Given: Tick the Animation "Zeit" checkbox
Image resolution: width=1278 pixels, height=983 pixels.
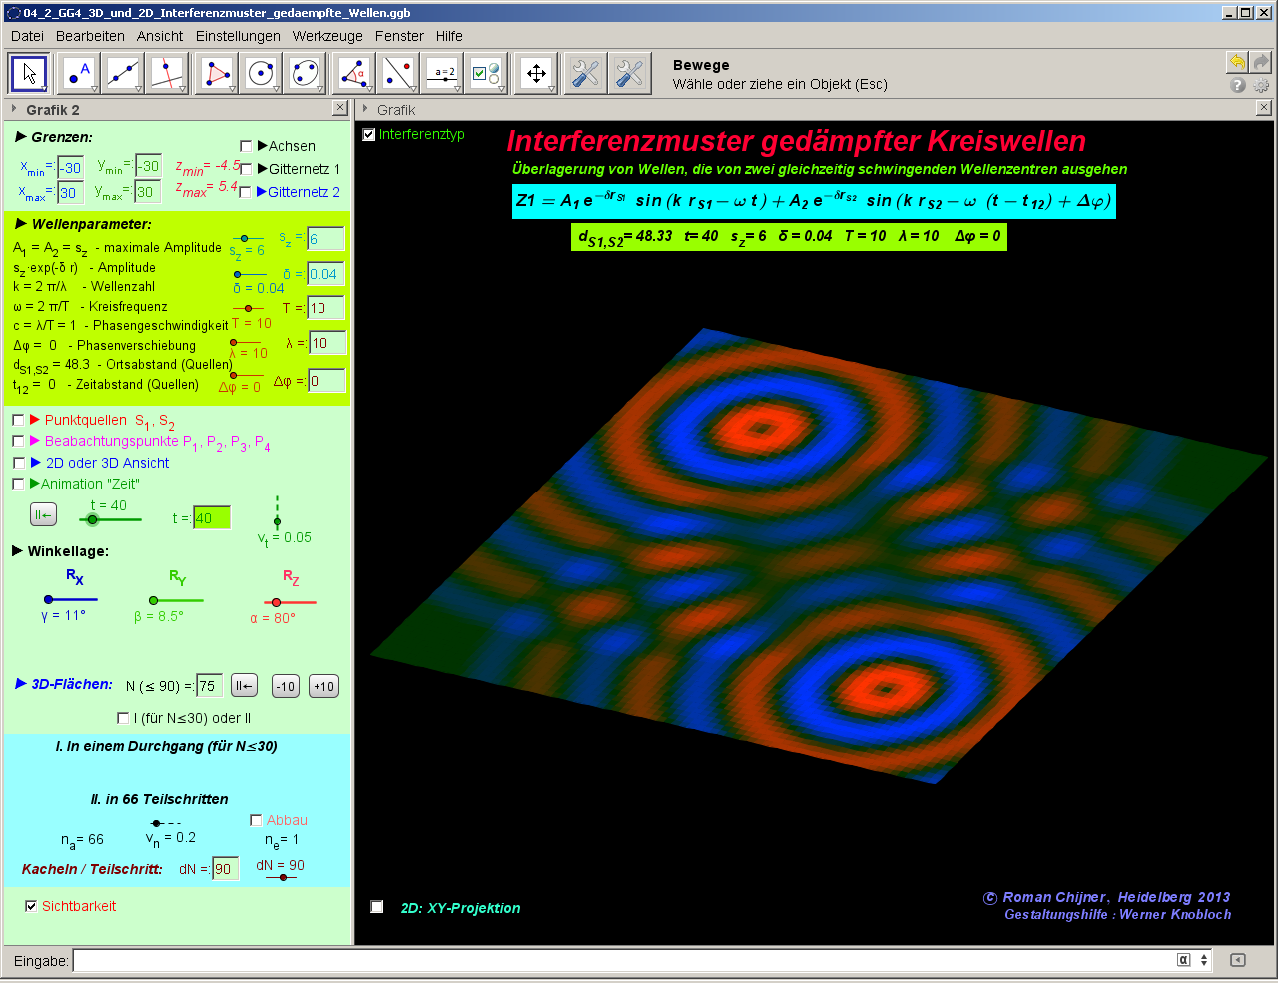Looking at the screenshot, I should point(18,484).
